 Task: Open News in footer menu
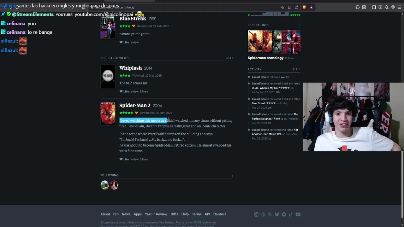pyautogui.click(x=126, y=214)
